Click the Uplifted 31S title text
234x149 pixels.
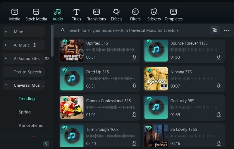(97, 43)
